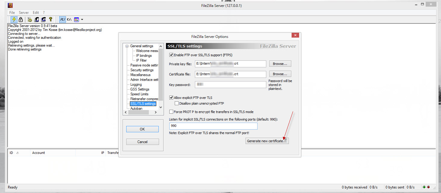Viewport: 441px width, 193px height.
Task: Click the options tree scroll right arrow
Action: pyautogui.click(x=156, y=112)
